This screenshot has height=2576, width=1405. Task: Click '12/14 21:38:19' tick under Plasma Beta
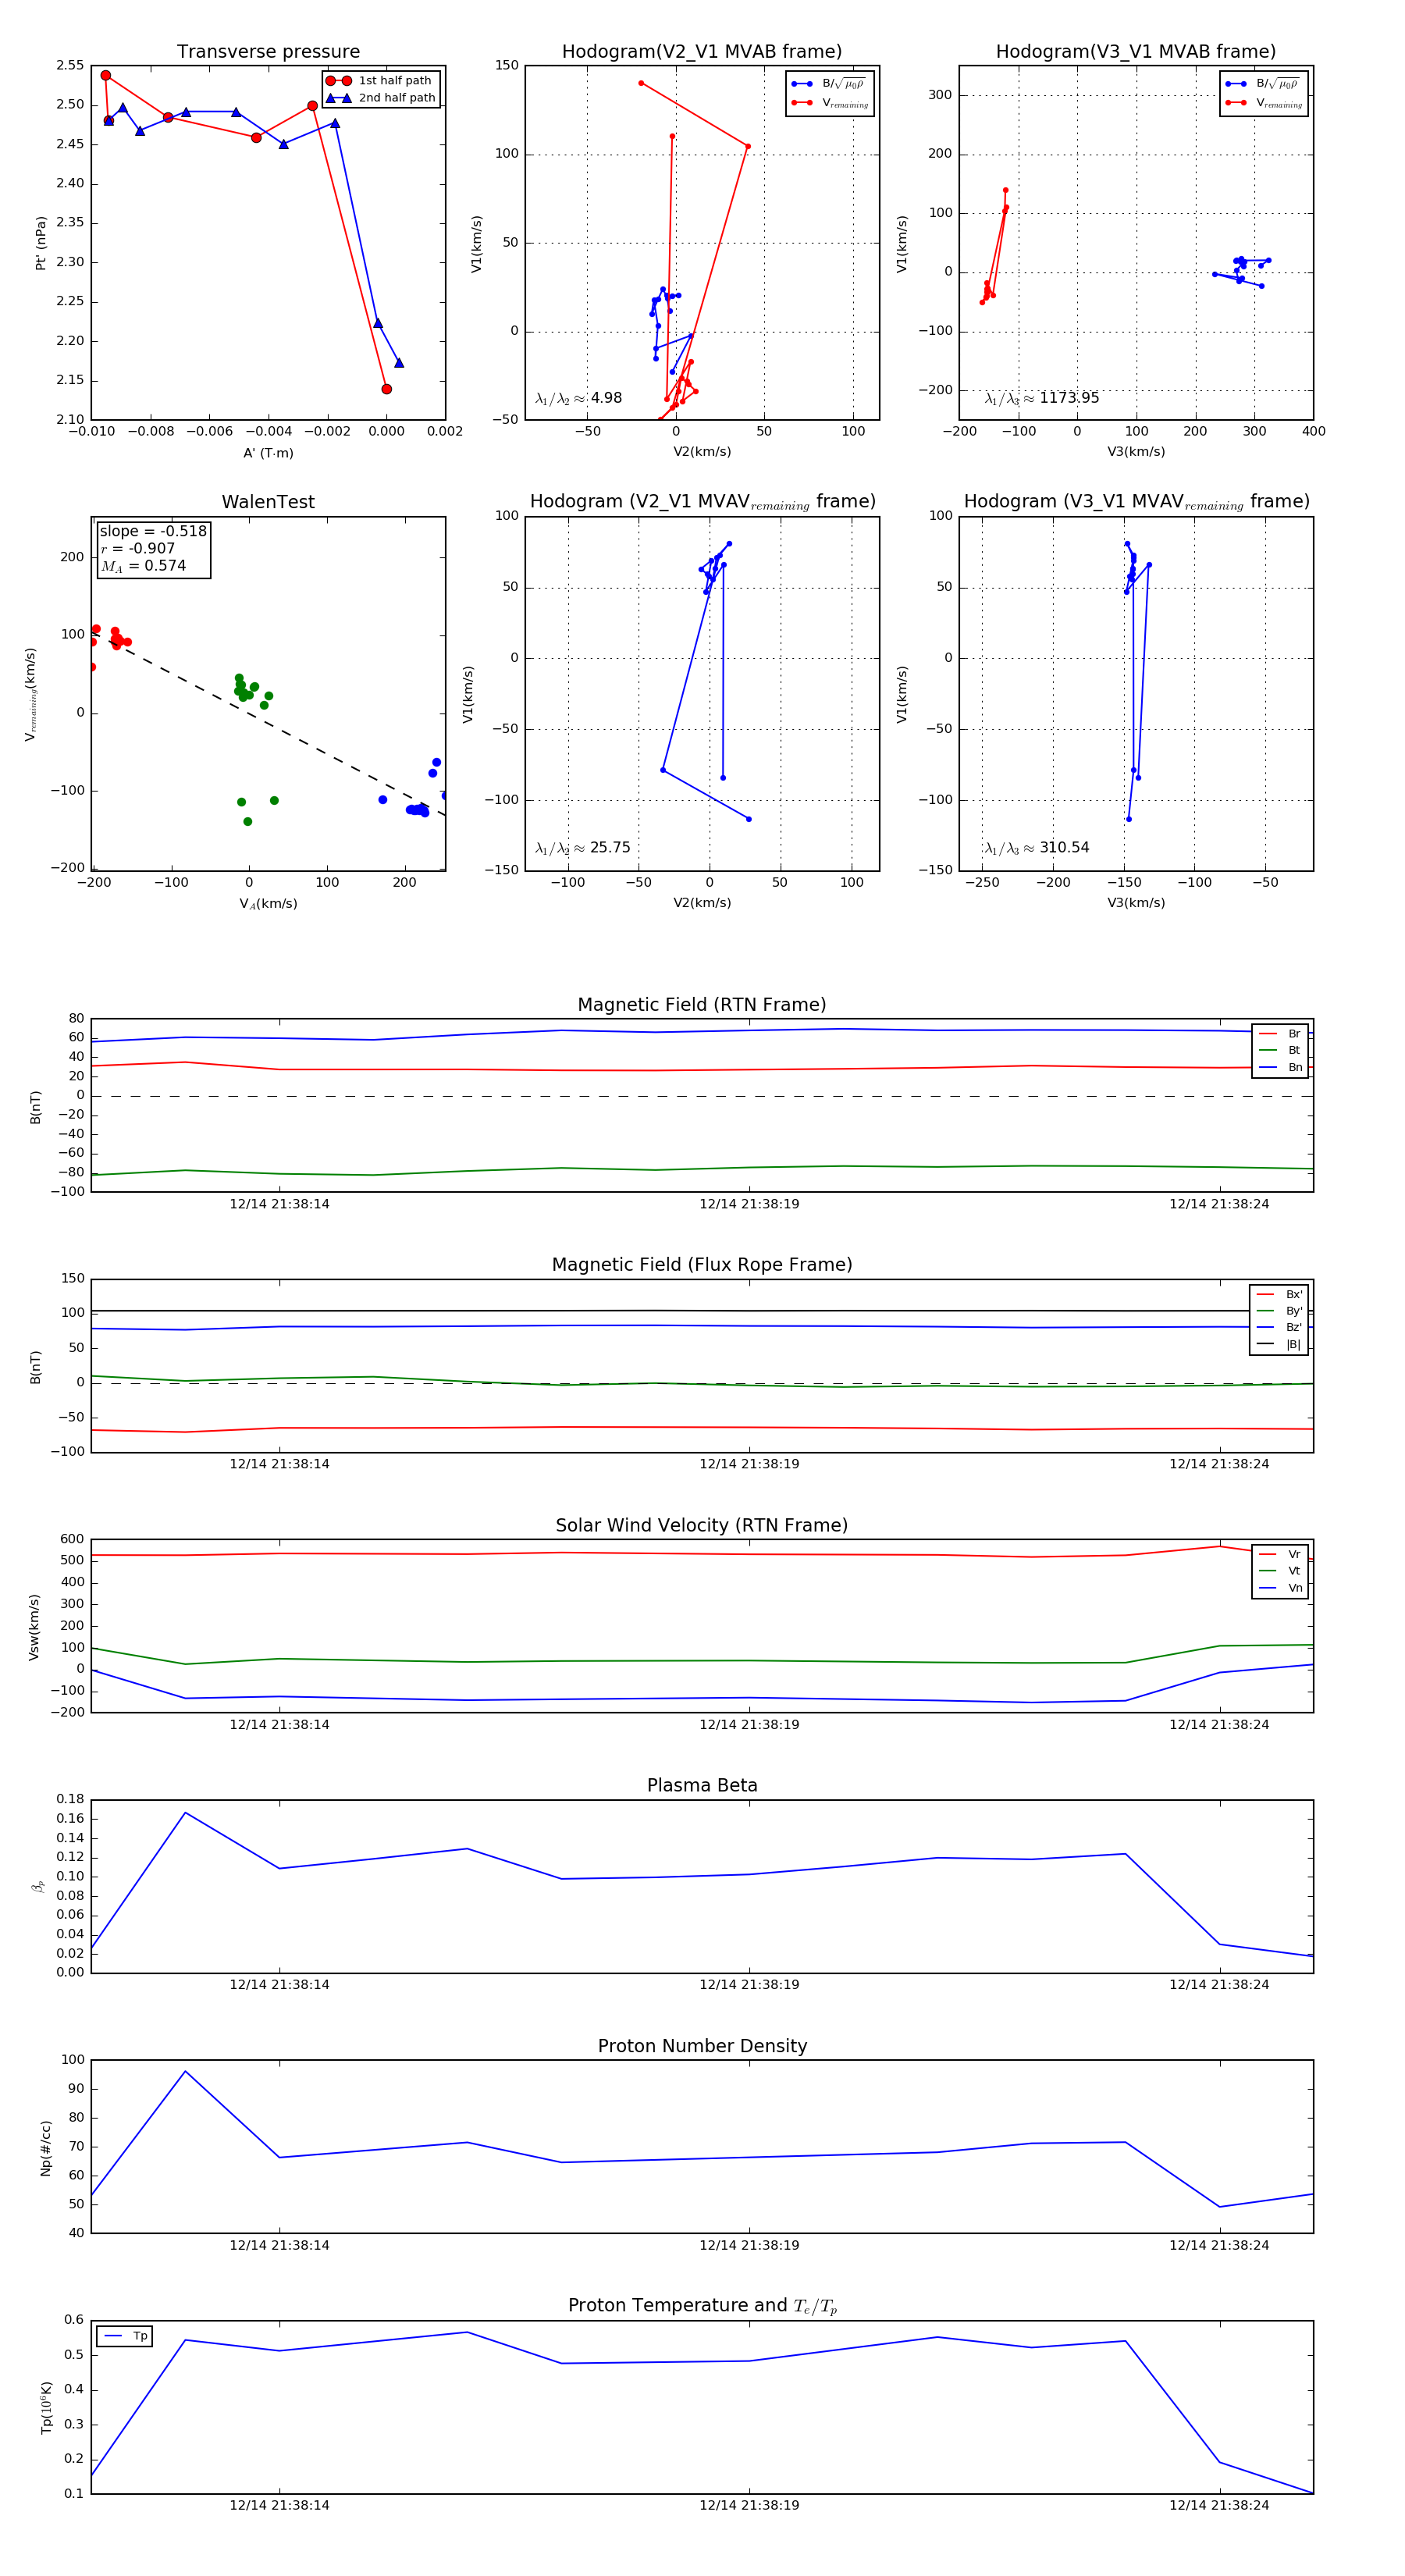(749, 1985)
